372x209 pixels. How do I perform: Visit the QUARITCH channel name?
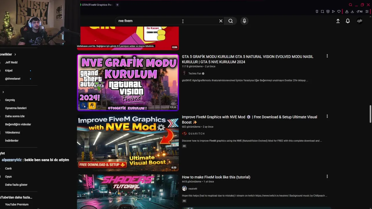point(196,134)
